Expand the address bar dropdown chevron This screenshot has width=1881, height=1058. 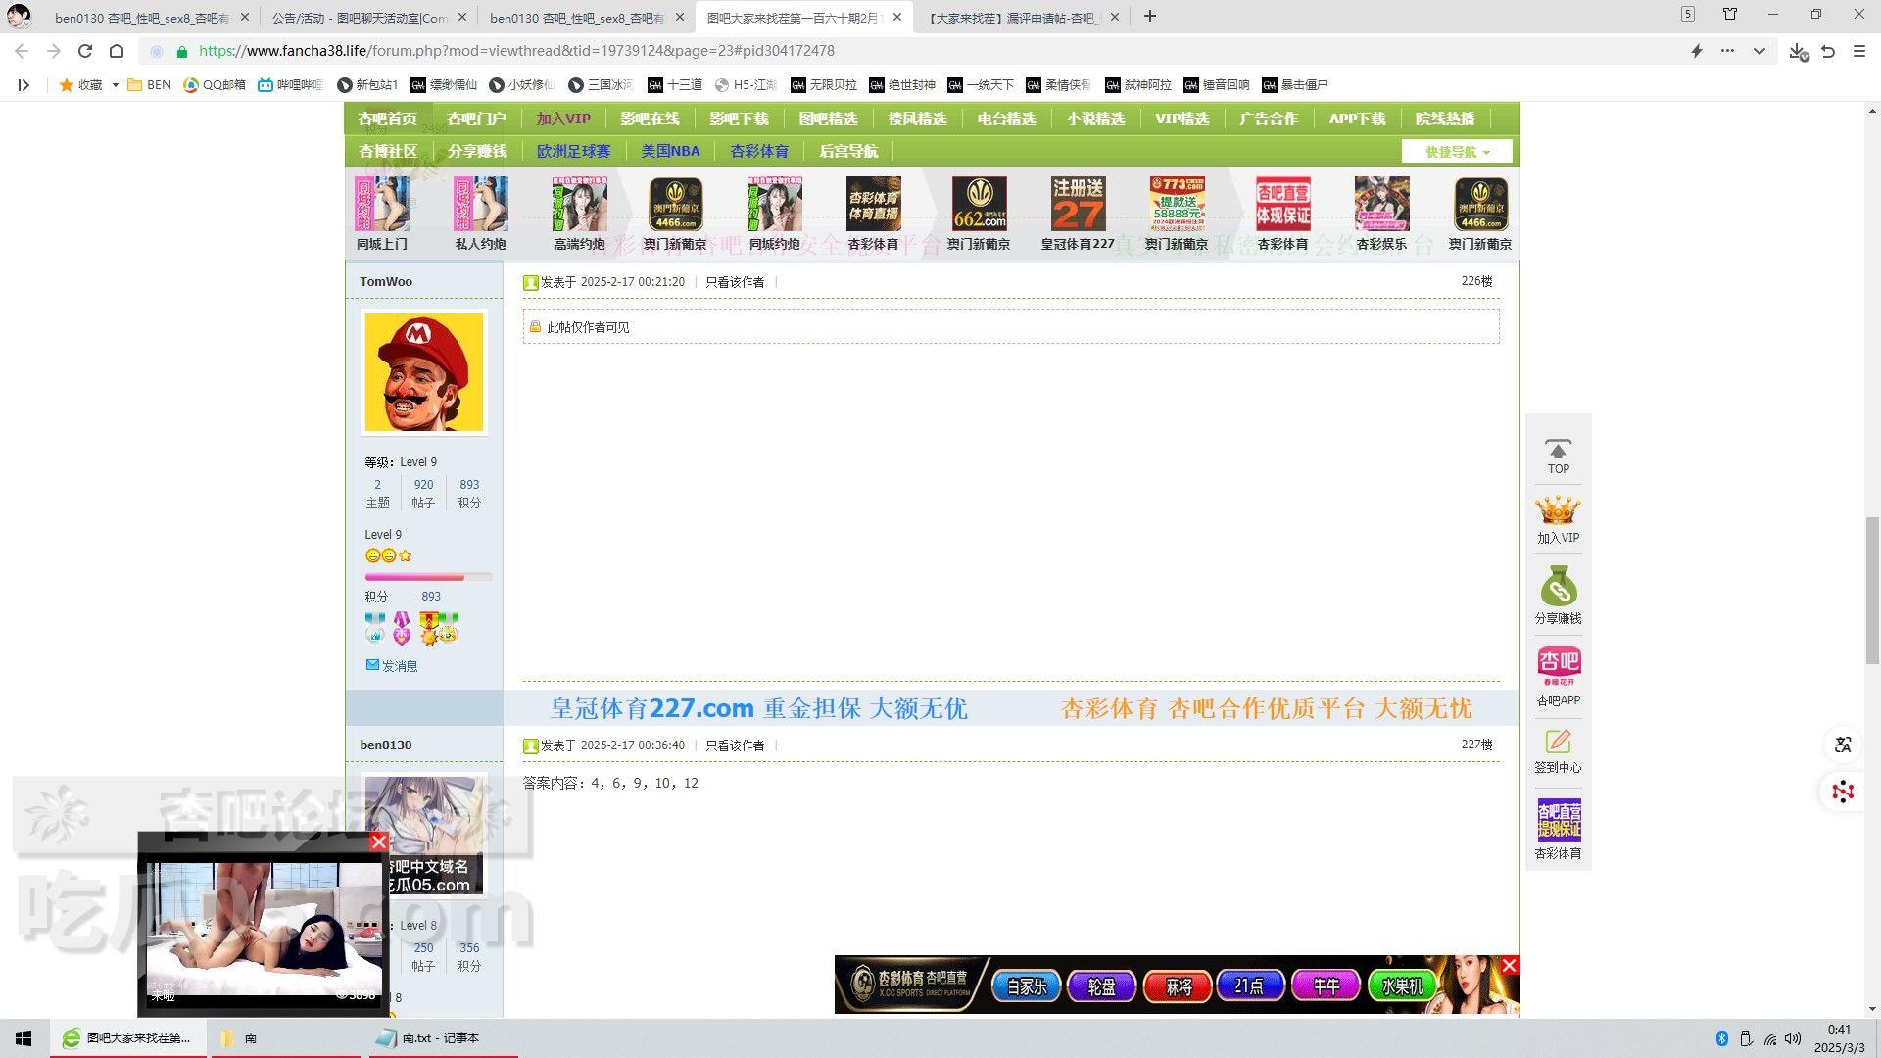[x=1760, y=51]
